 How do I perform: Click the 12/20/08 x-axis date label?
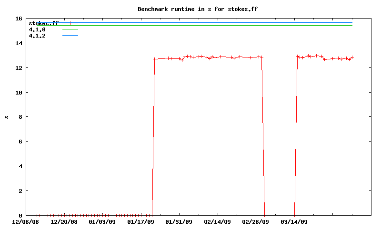pyautogui.click(x=64, y=222)
